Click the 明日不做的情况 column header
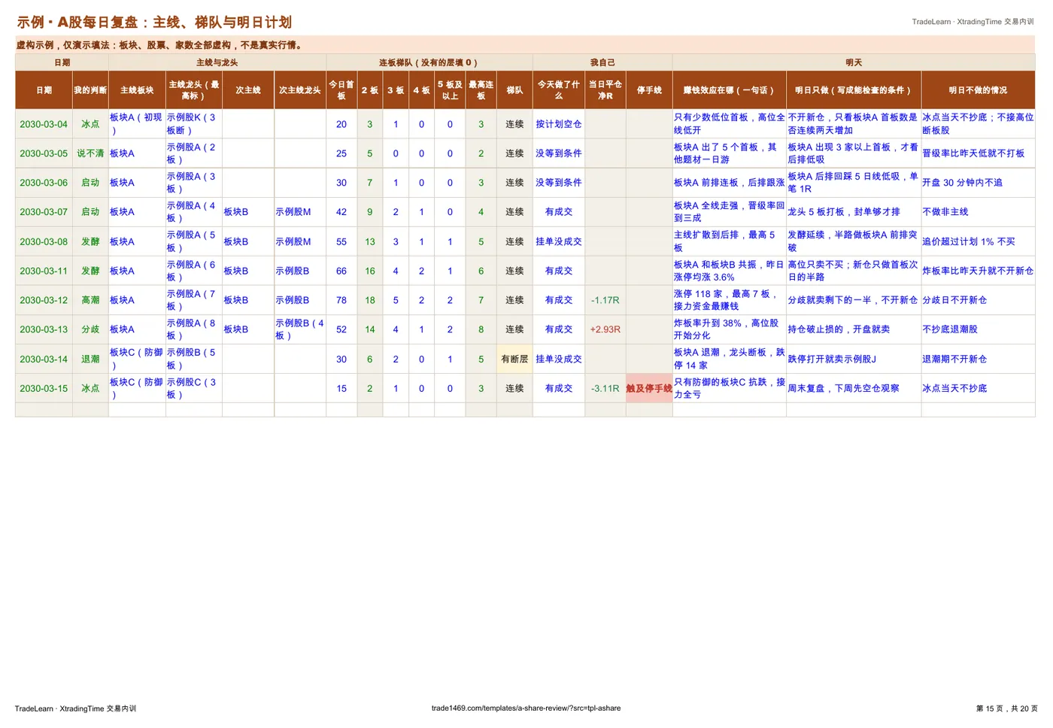This screenshot has width=1053, height=728. pos(978,90)
